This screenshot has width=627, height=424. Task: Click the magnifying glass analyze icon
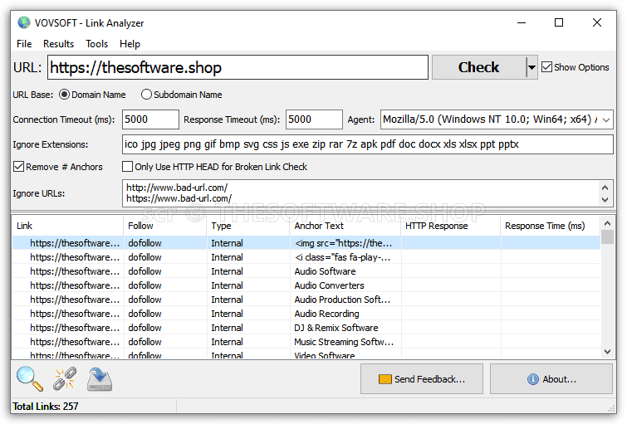click(30, 378)
